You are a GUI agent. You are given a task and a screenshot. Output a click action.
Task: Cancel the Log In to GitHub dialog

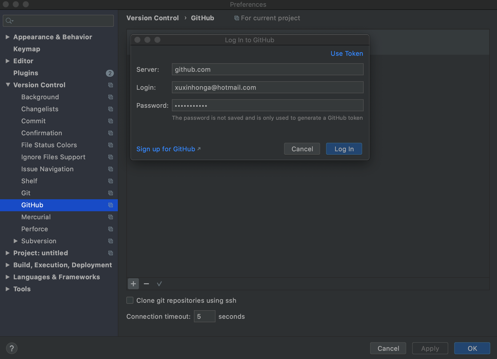[x=302, y=149]
